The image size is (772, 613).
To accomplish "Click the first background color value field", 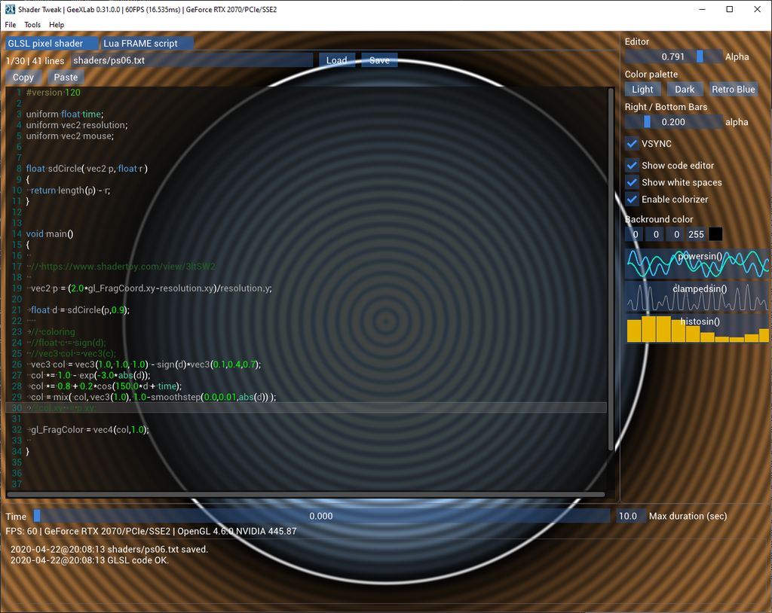I will (x=635, y=234).
